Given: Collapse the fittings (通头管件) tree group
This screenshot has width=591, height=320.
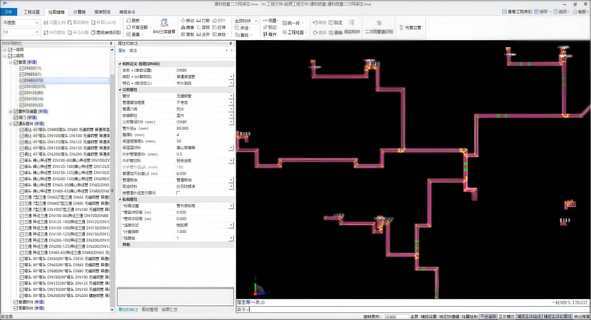Looking at the screenshot, I should pos(10,124).
